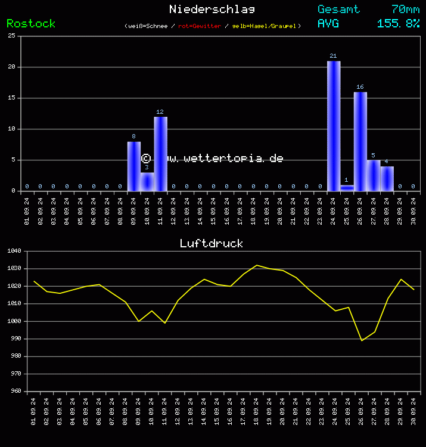
Task: Click the small 1 mm precipitation bar
Action: (347, 188)
